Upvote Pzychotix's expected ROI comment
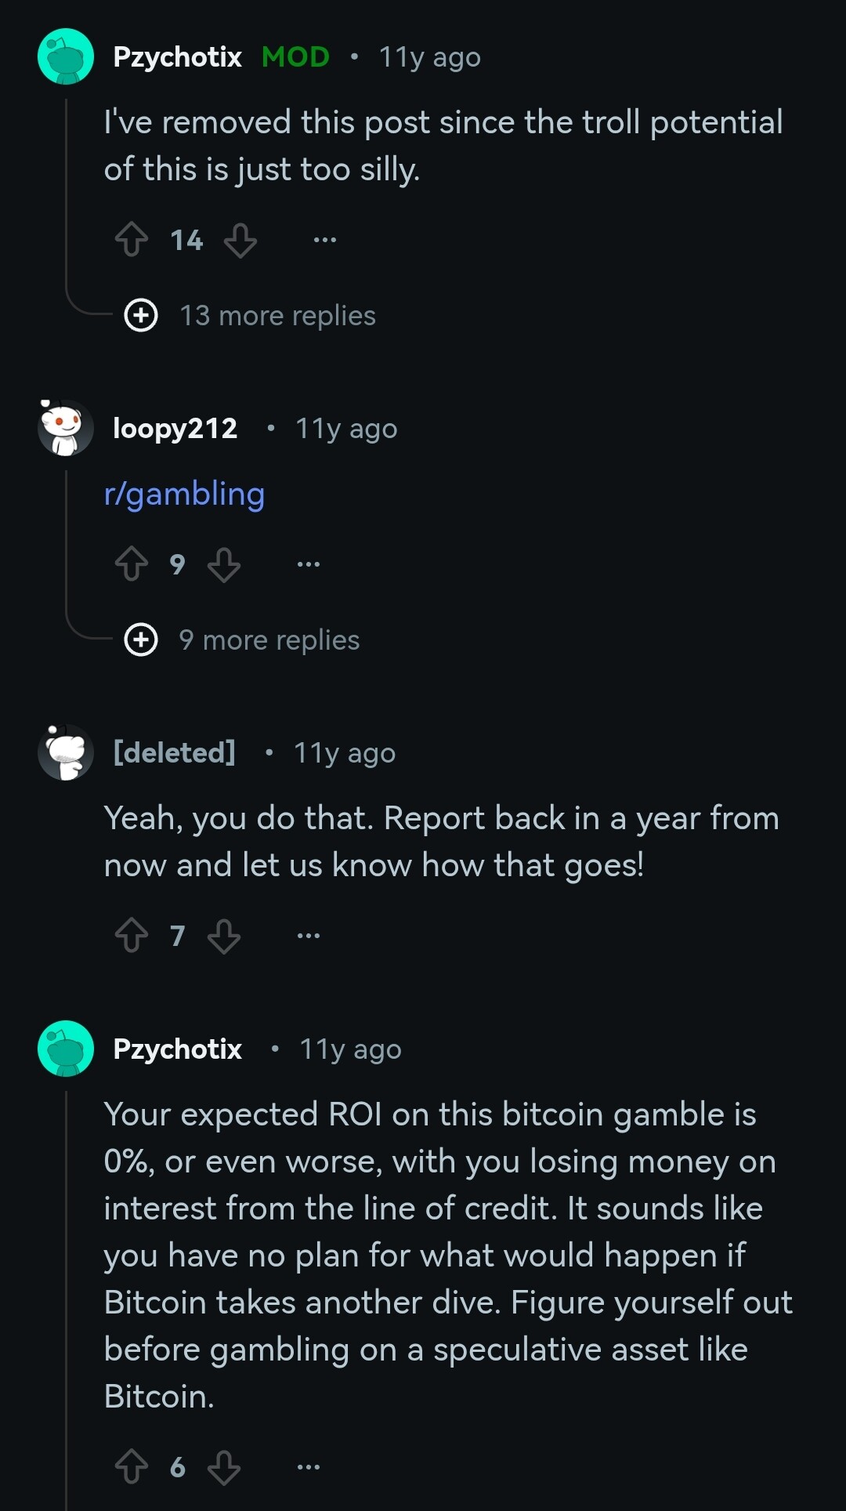 click(132, 1467)
